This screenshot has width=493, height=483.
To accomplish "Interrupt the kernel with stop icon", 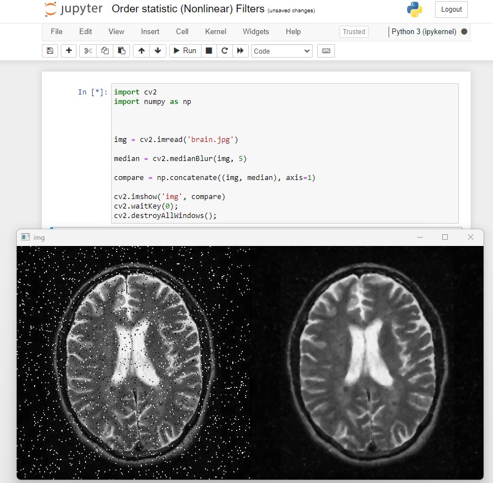I will (x=209, y=51).
